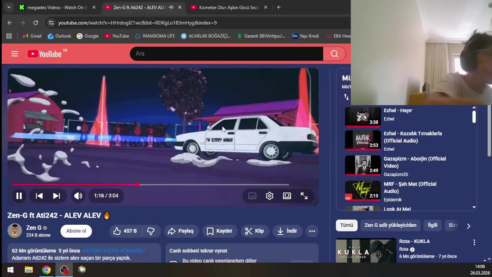The width and height of the screenshot is (492, 277).
Task: Show more filter chips with arrow
Action: [x=469, y=226]
